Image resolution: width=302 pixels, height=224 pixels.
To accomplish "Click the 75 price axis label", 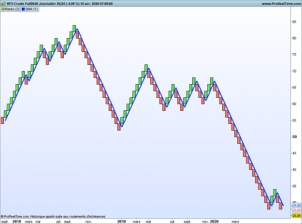I will click(x=294, y=55).
